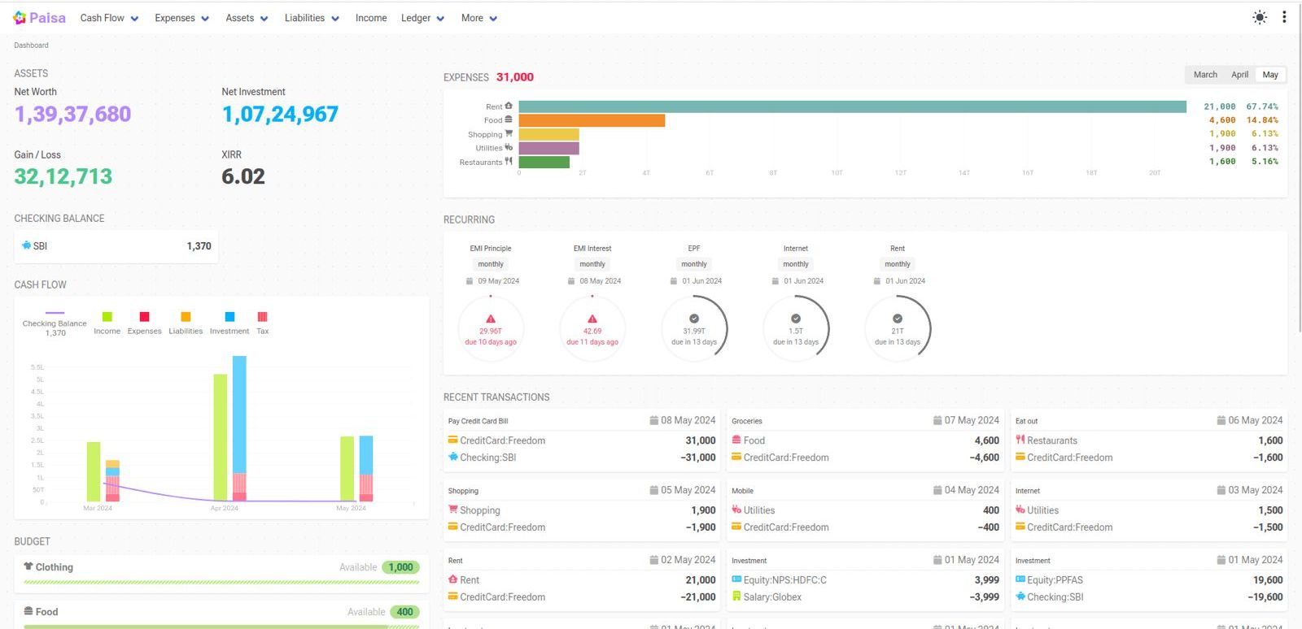Click the Equity:NPS:HDFC:C investment icon

click(x=736, y=579)
